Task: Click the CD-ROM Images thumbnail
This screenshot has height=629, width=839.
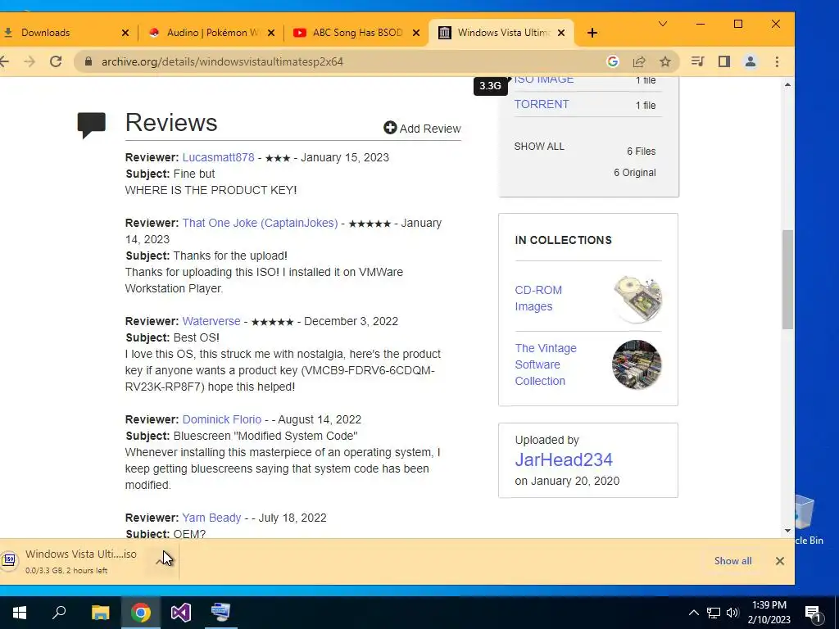Action: 637,298
